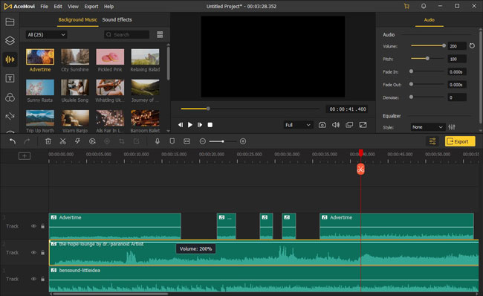Click the preview volume speaker icon
483x296 pixels.
click(x=336, y=125)
